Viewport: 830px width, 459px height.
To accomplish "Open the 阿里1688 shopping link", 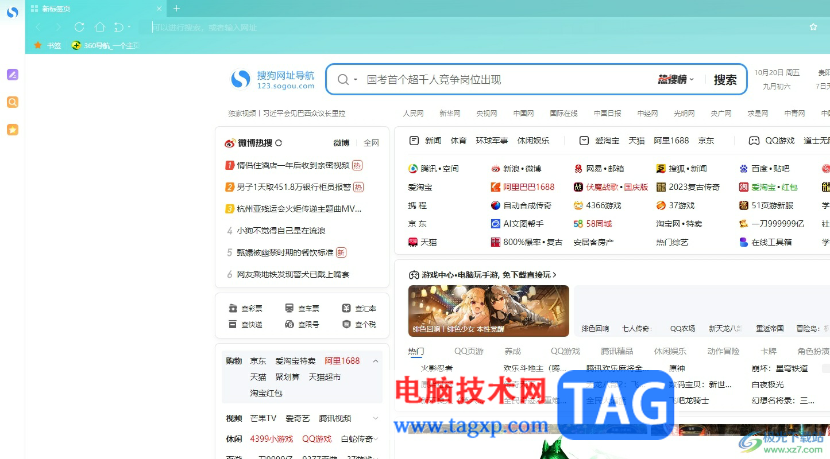I will pyautogui.click(x=342, y=361).
